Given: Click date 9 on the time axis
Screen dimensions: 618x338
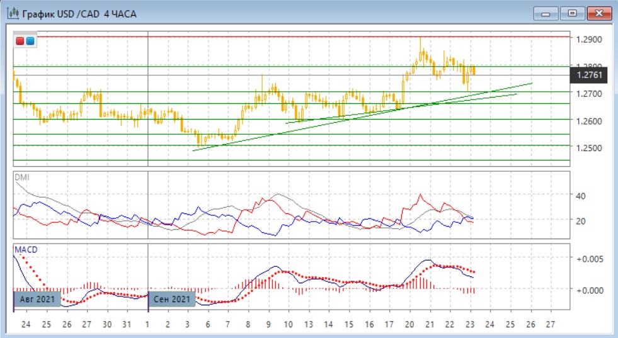Looking at the screenshot, I should click(268, 325).
